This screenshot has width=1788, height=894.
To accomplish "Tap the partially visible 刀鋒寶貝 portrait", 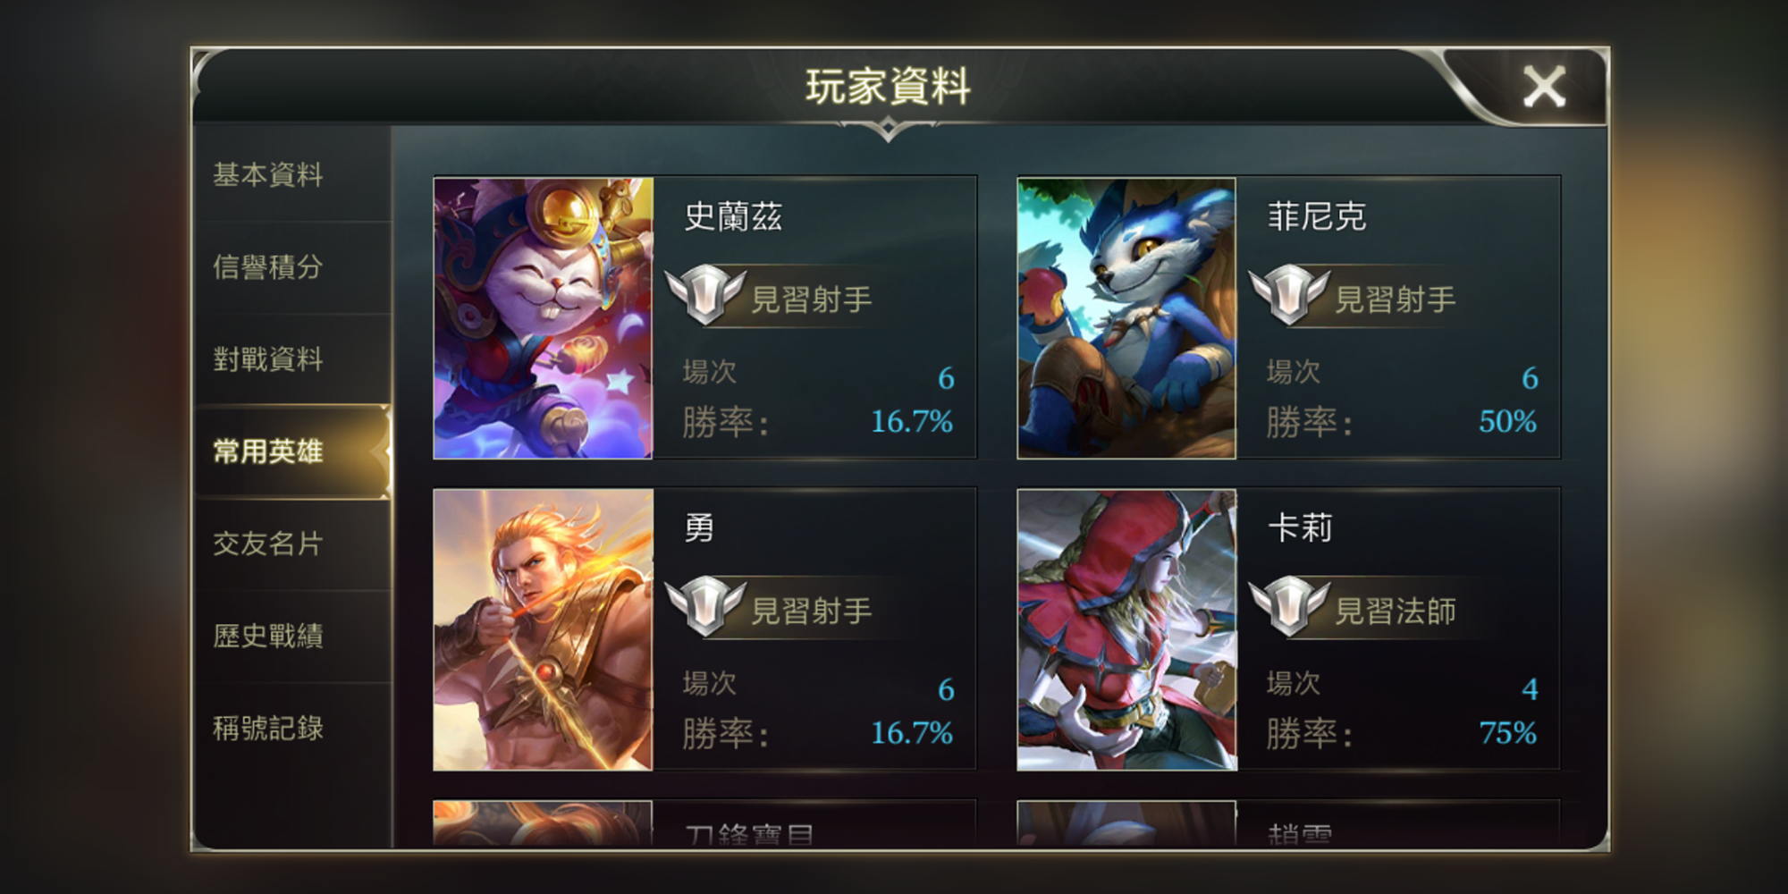I will [x=543, y=823].
